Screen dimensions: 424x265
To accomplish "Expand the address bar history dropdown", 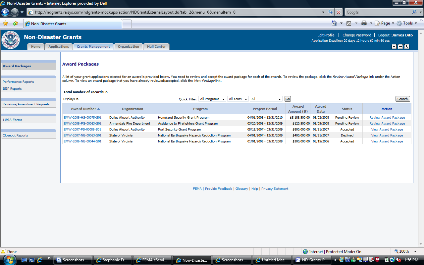I will click(323, 12).
